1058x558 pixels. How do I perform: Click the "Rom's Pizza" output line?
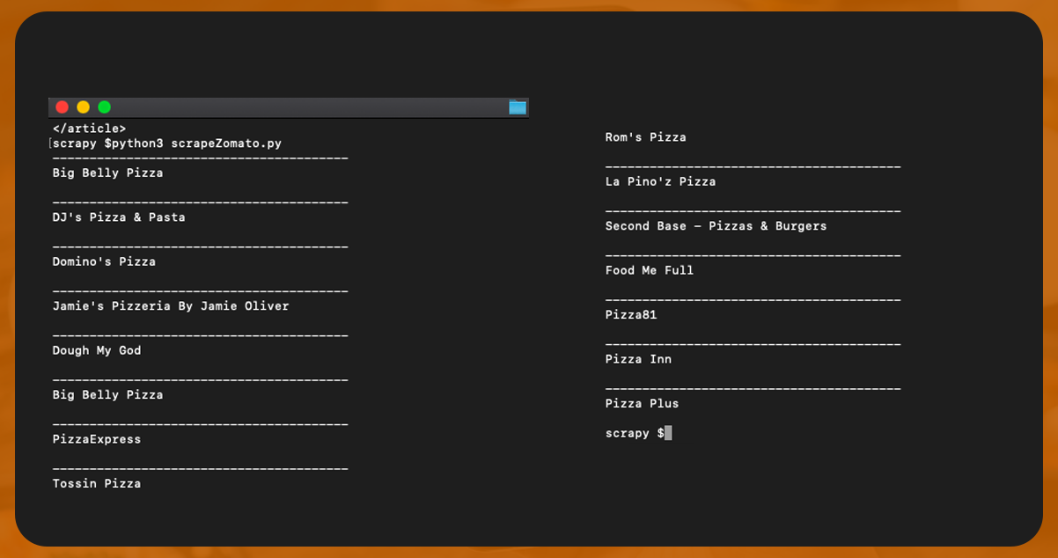(x=645, y=137)
